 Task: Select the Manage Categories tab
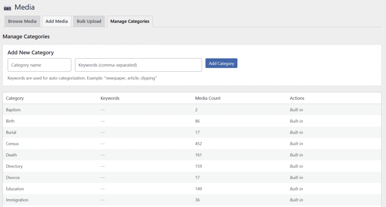pyautogui.click(x=130, y=21)
